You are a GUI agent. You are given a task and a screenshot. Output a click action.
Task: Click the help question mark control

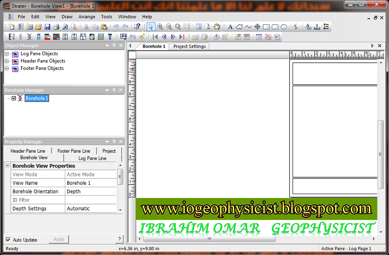coord(120,239)
